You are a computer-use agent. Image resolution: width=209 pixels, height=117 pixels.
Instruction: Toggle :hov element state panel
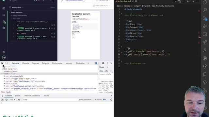point(101,71)
